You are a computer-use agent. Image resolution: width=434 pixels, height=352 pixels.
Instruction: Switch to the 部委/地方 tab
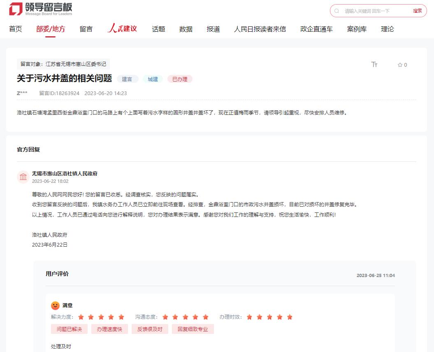51,29
